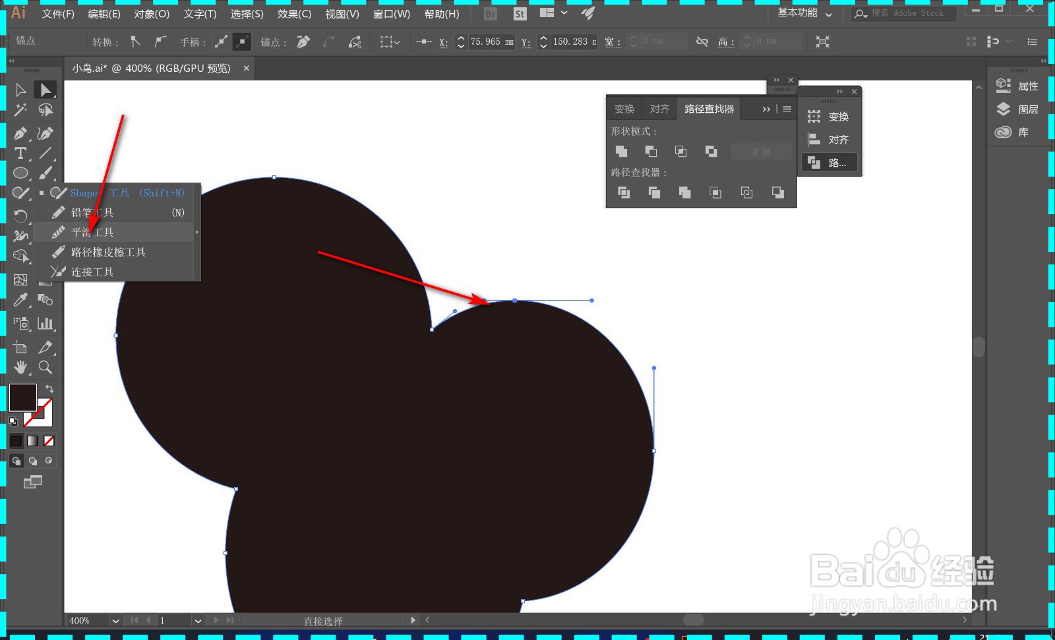The image size is (1055, 640).
Task: Expand the Pathfinder panel options menu
Action: [787, 109]
